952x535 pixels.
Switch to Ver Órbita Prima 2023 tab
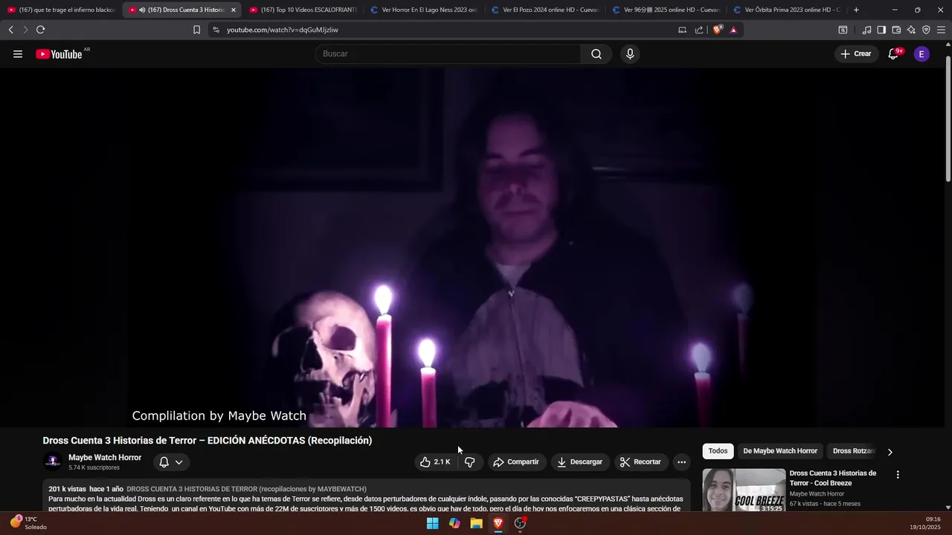tap(787, 10)
